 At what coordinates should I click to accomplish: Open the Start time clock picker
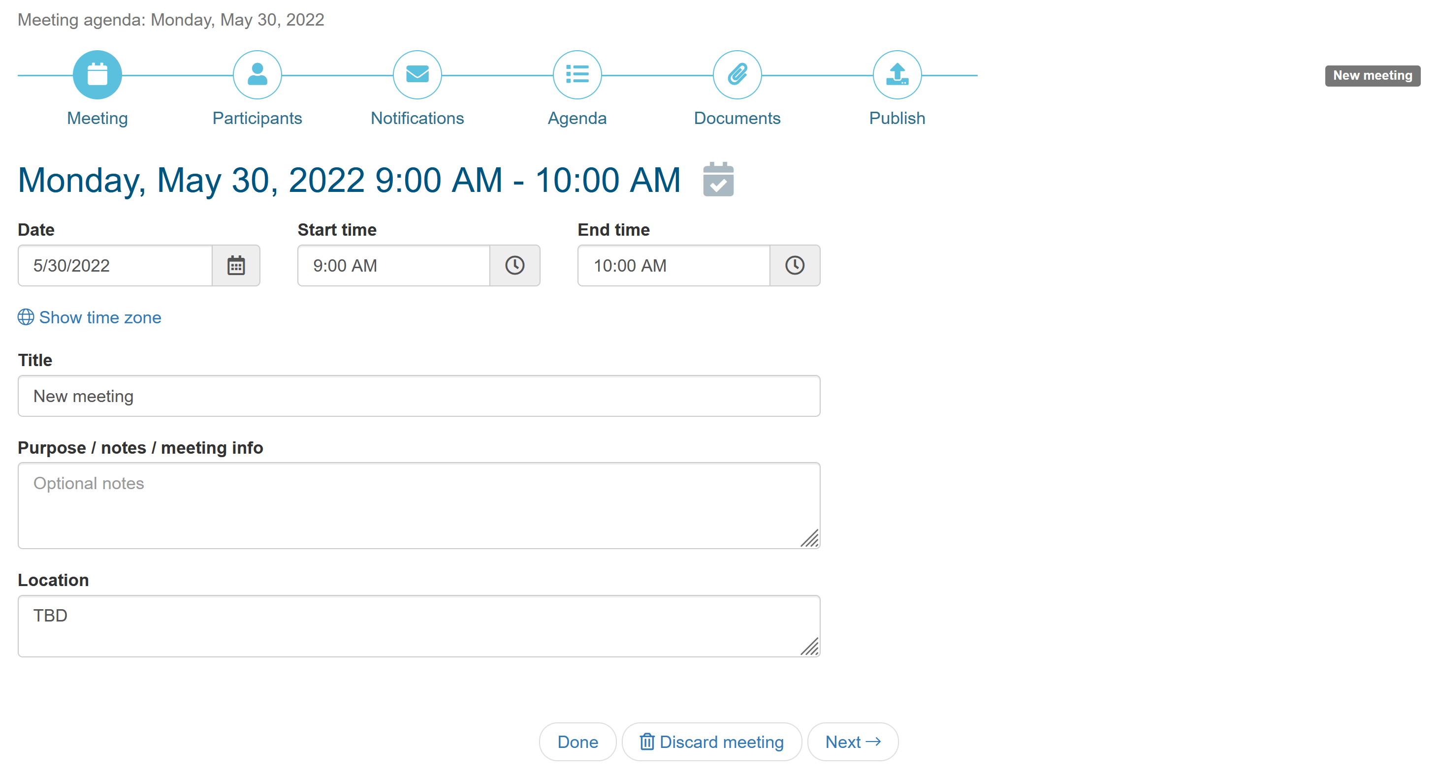514,266
